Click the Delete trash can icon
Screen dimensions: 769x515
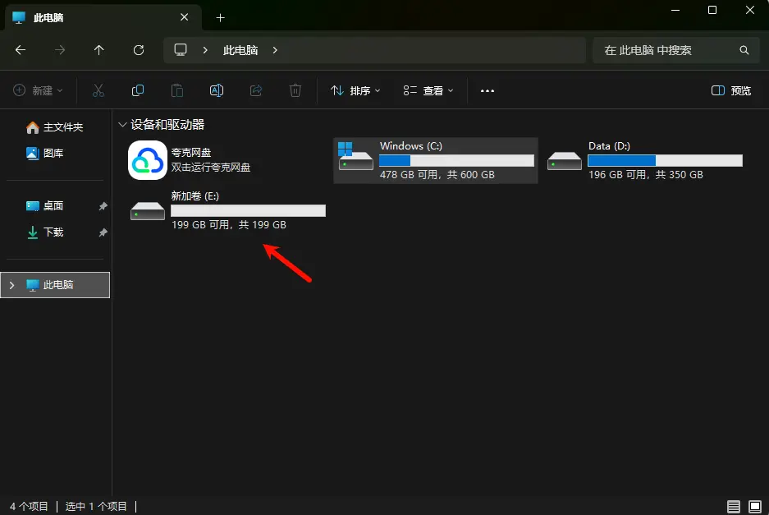[x=295, y=90]
